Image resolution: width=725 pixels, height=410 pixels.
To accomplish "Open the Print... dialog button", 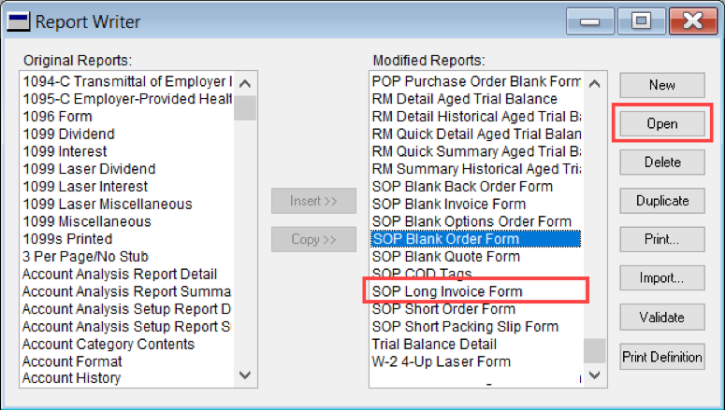I will coord(661,239).
